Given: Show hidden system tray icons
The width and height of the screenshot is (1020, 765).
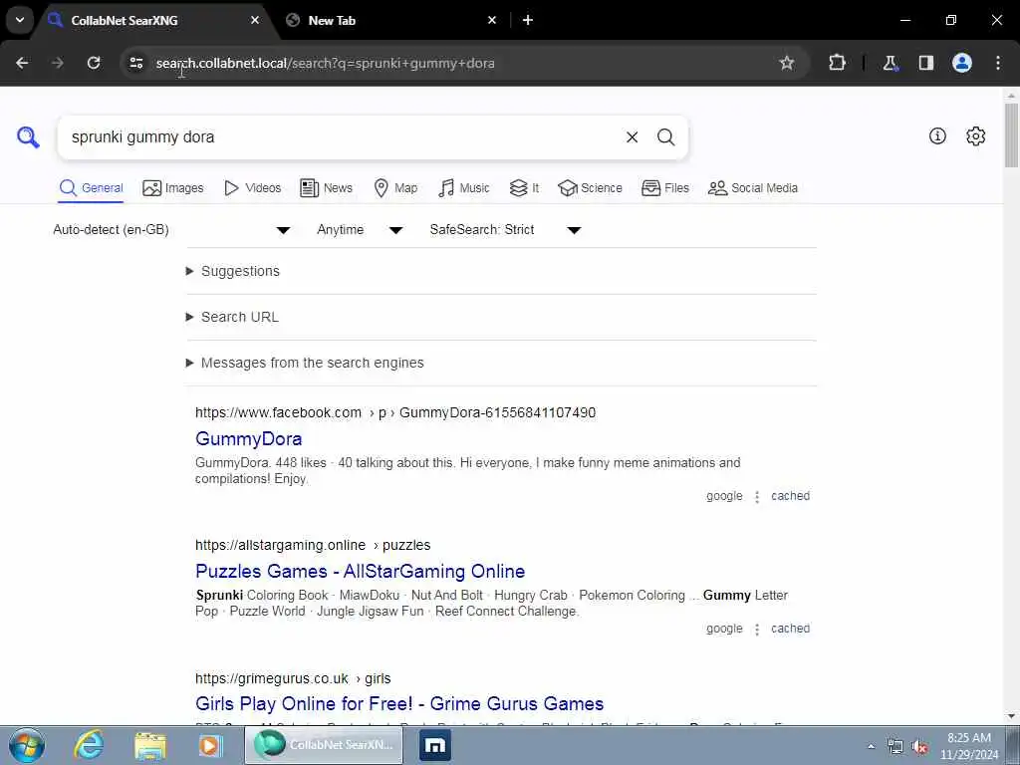Looking at the screenshot, I should 871,747.
